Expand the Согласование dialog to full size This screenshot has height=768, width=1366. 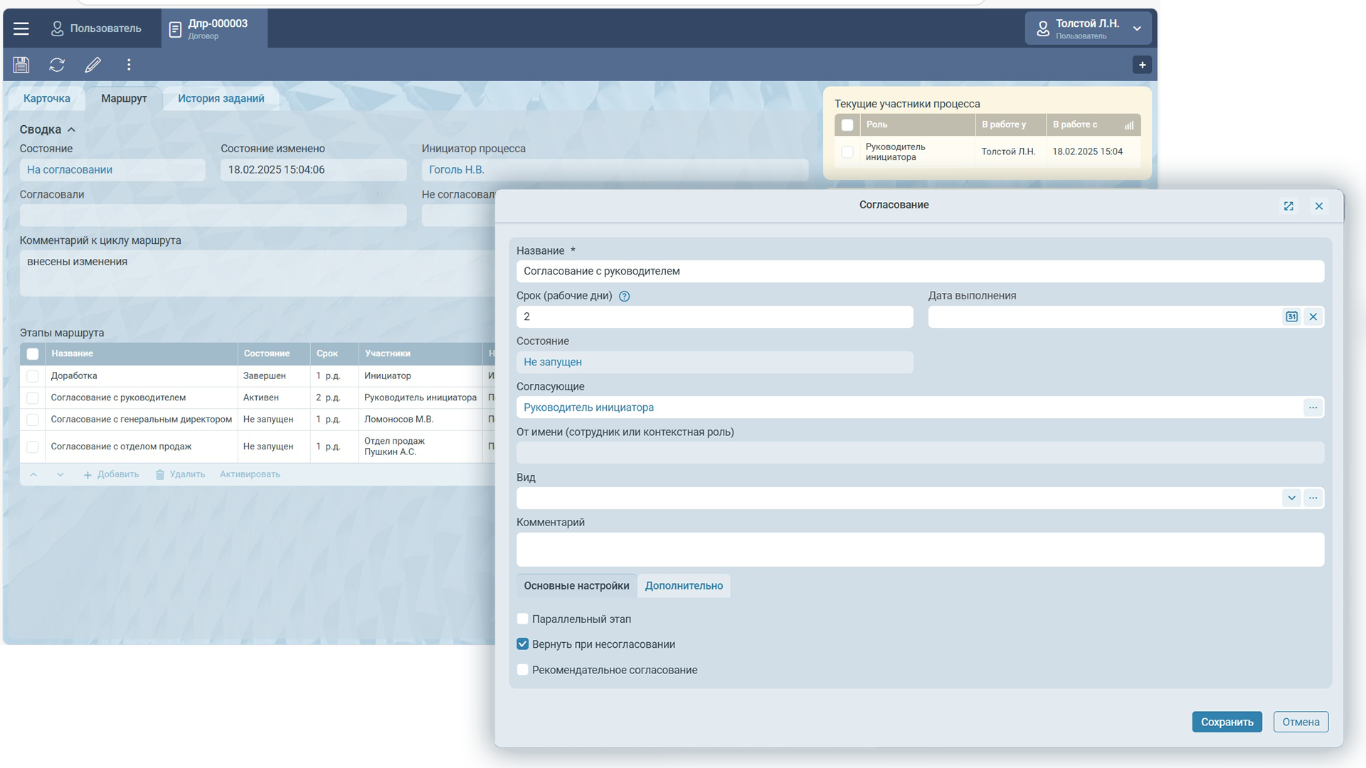(x=1288, y=206)
